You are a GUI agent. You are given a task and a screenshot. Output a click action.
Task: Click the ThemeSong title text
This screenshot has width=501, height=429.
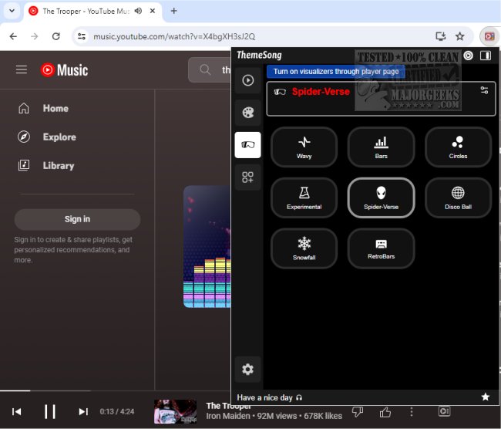pyautogui.click(x=259, y=55)
